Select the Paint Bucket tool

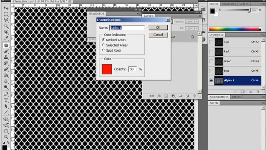click(6, 75)
